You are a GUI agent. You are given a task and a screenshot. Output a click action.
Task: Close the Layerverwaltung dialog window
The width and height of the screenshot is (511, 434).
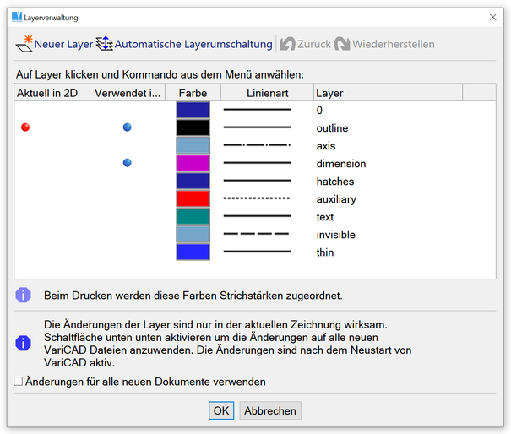493,17
